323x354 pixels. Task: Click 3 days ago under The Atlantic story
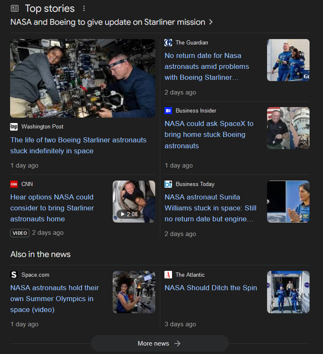pyautogui.click(x=180, y=324)
